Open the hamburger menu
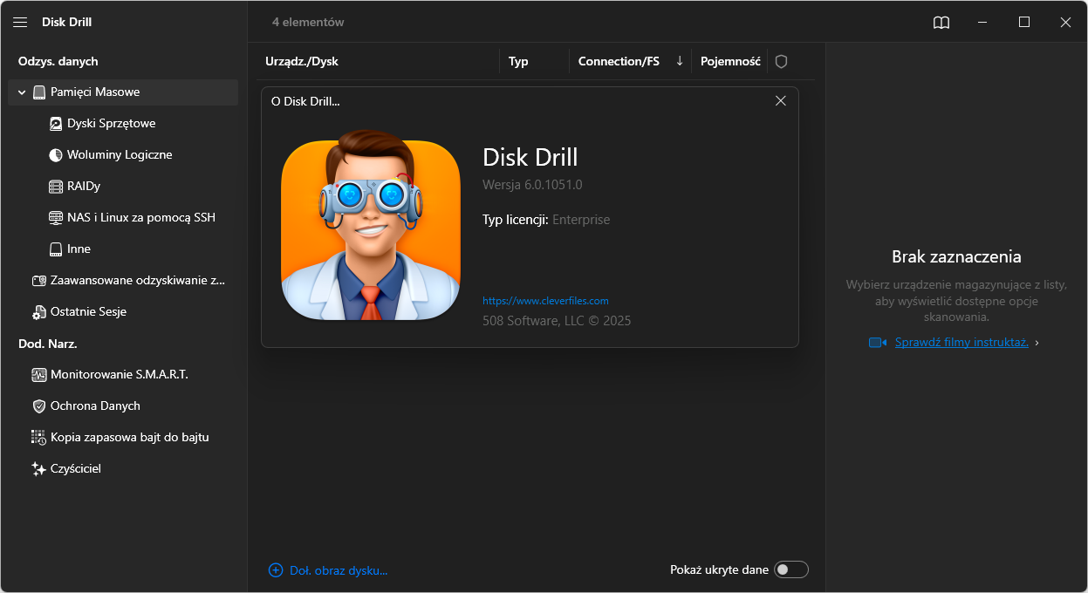Image resolution: width=1088 pixels, height=593 pixels. click(x=20, y=22)
